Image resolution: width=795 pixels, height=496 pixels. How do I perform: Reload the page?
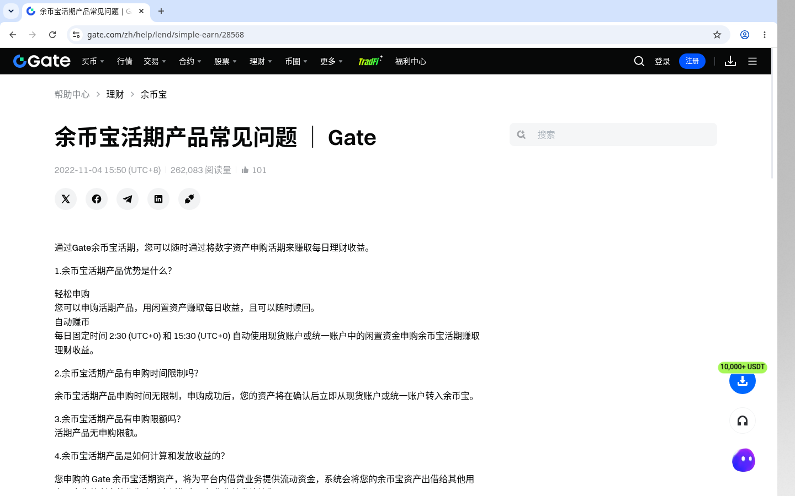tap(52, 35)
